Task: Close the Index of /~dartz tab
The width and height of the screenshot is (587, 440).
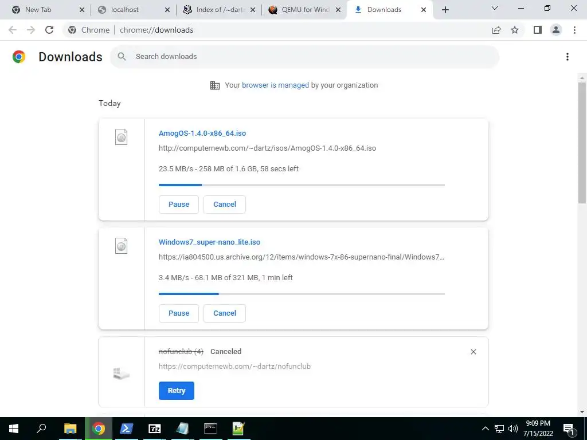Action: (x=253, y=10)
